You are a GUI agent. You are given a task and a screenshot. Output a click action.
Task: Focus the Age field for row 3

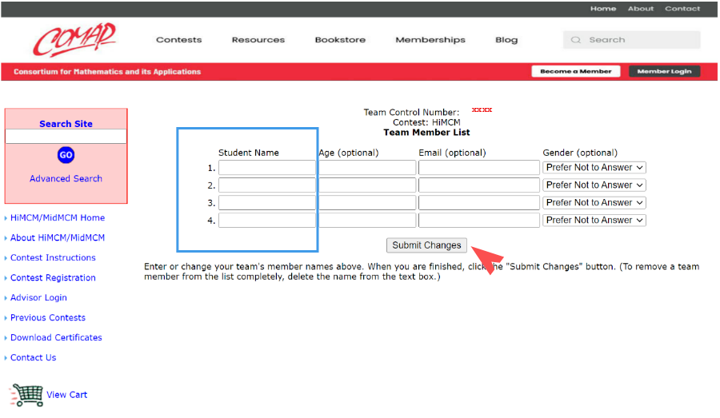click(x=367, y=203)
